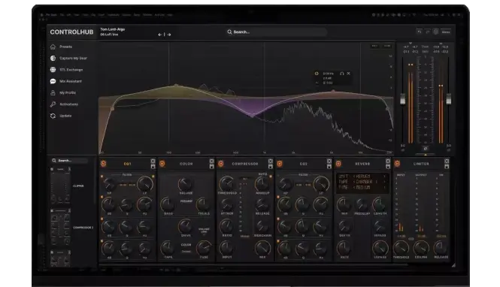Remove the Reverb module with X icon
Screen dimensions: 500x287
[x=388, y=162]
